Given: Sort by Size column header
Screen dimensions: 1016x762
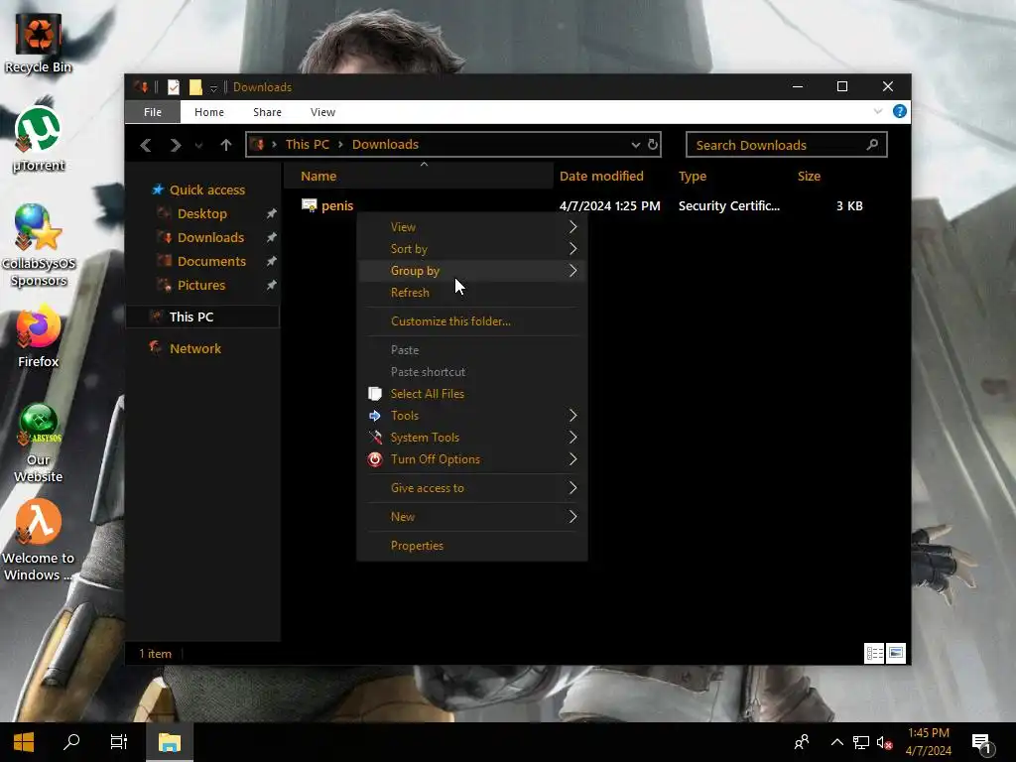Looking at the screenshot, I should pyautogui.click(x=809, y=177).
